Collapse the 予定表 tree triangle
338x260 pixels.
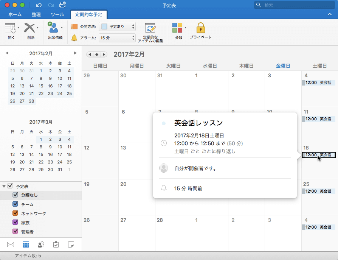pyautogui.click(x=4, y=186)
